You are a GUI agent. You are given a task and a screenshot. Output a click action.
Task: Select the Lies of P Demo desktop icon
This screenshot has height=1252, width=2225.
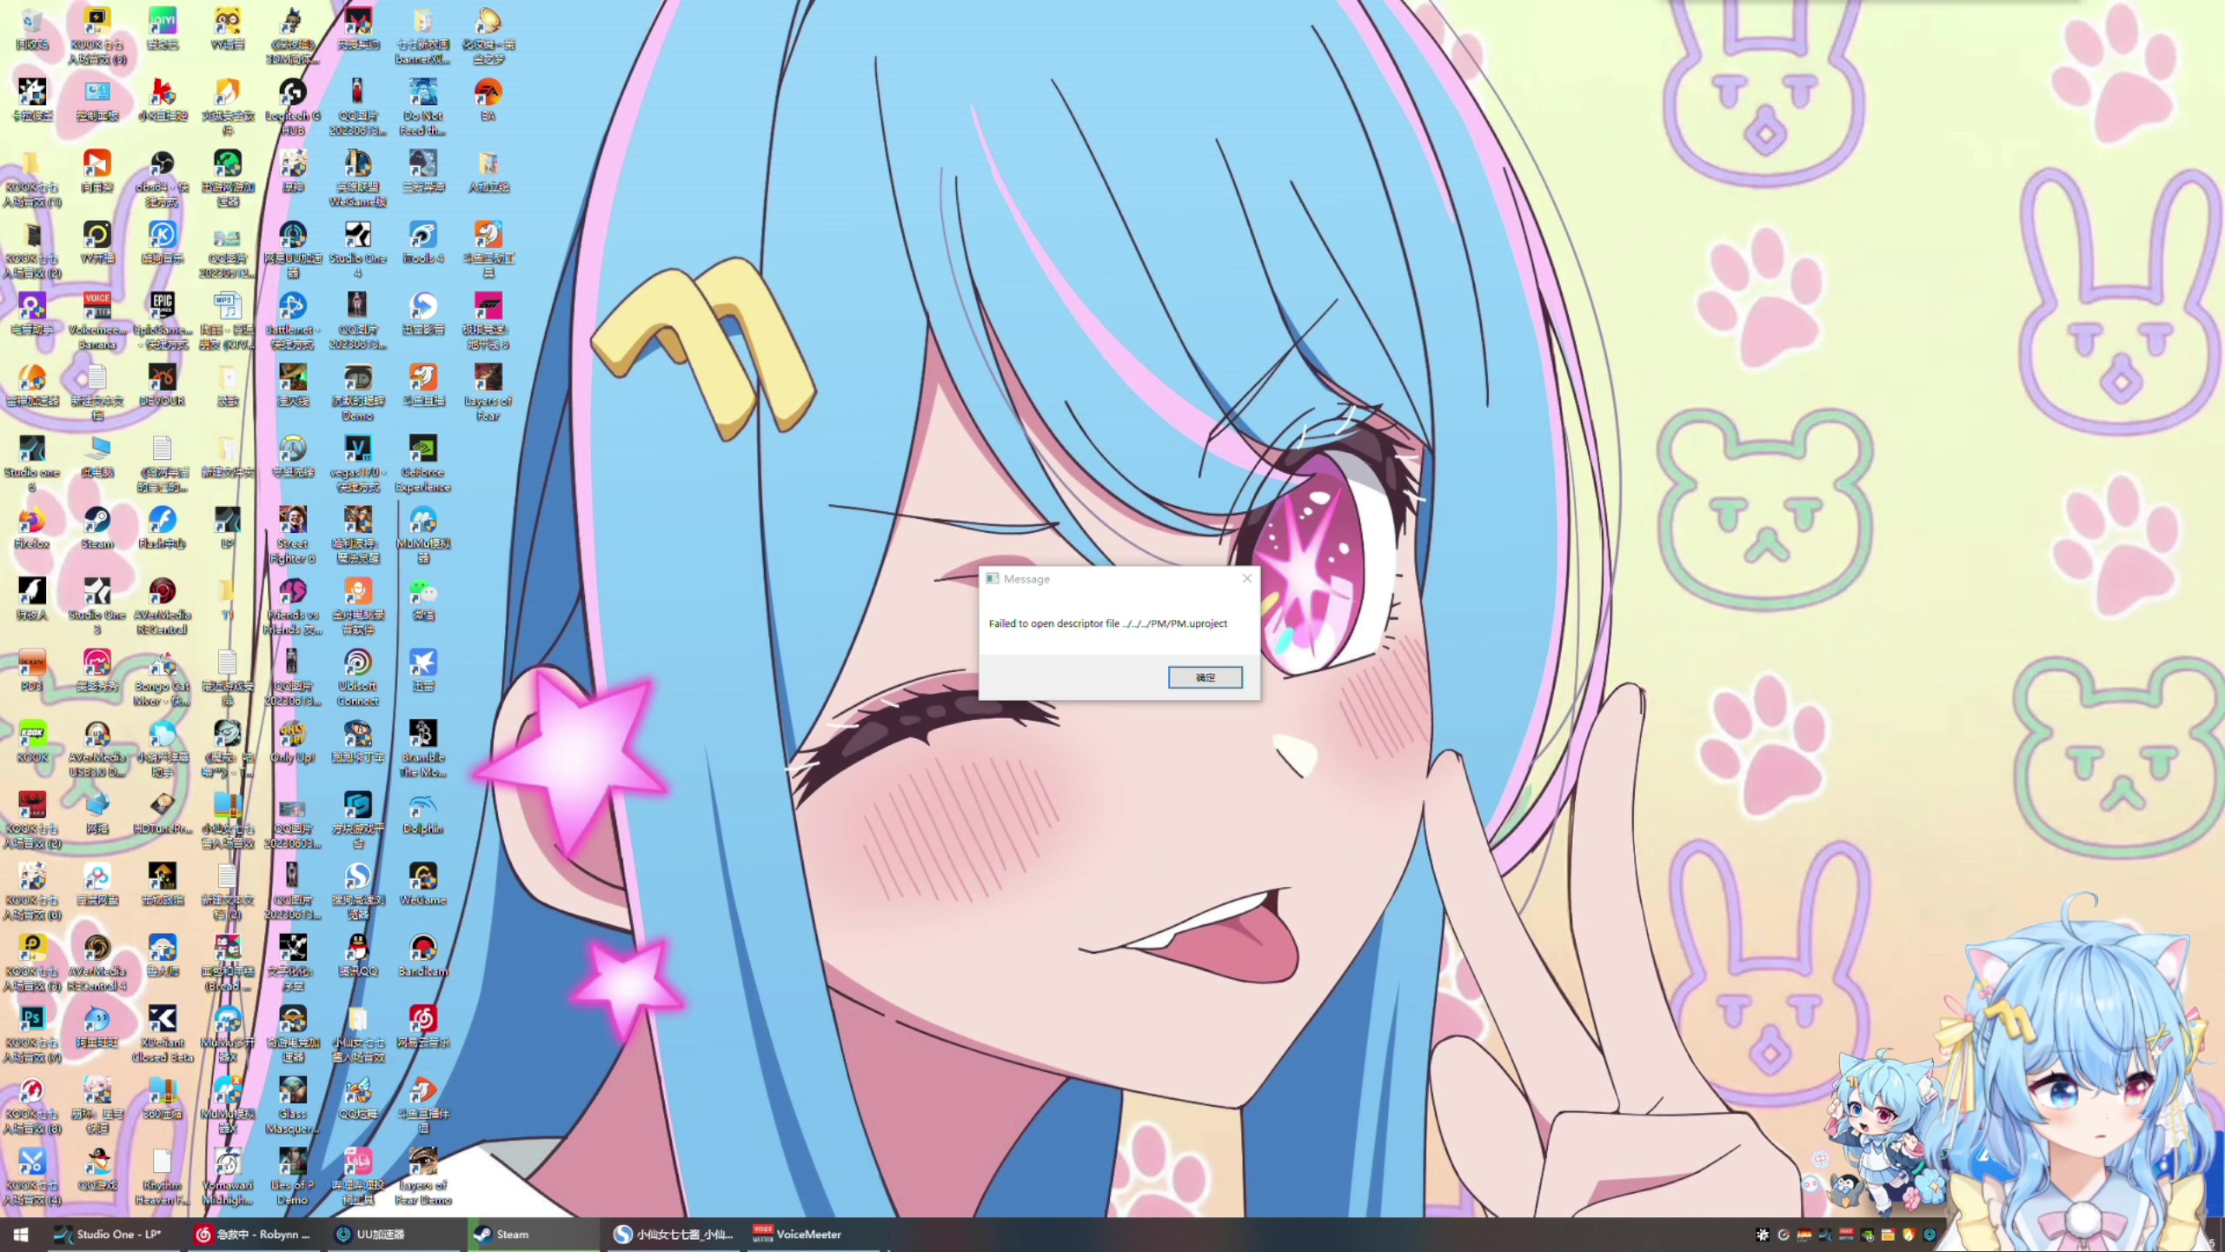293,1177
